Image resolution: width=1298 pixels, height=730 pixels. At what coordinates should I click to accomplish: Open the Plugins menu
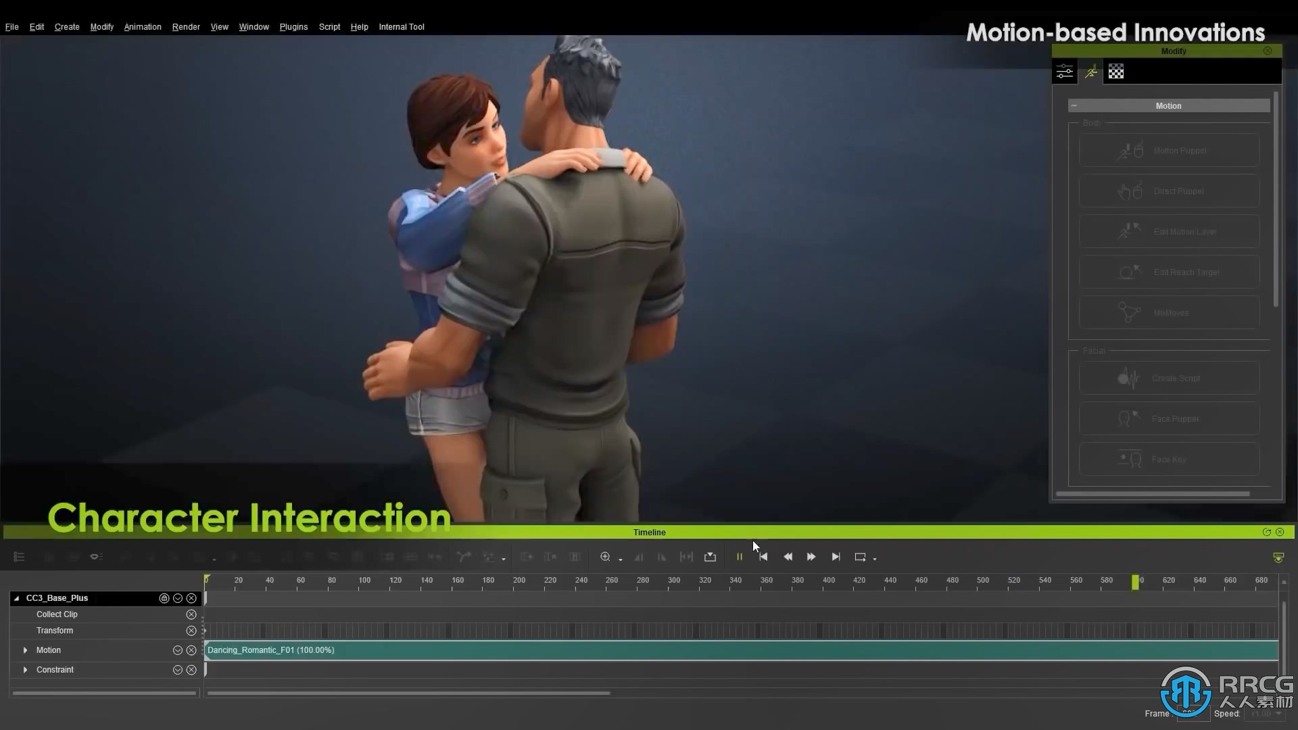point(293,27)
